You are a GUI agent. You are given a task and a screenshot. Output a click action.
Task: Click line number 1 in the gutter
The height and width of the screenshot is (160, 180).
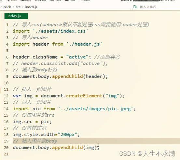coord(7,25)
